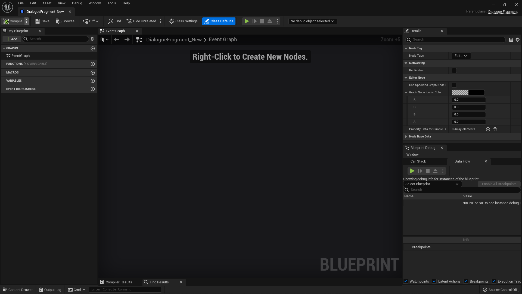Open the Asset menu
Screen dimensions: 522x294
click(47, 3)
